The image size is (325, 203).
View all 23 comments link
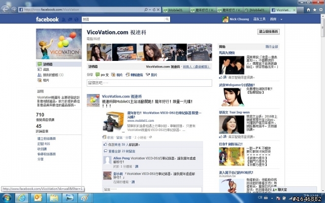click(122, 151)
